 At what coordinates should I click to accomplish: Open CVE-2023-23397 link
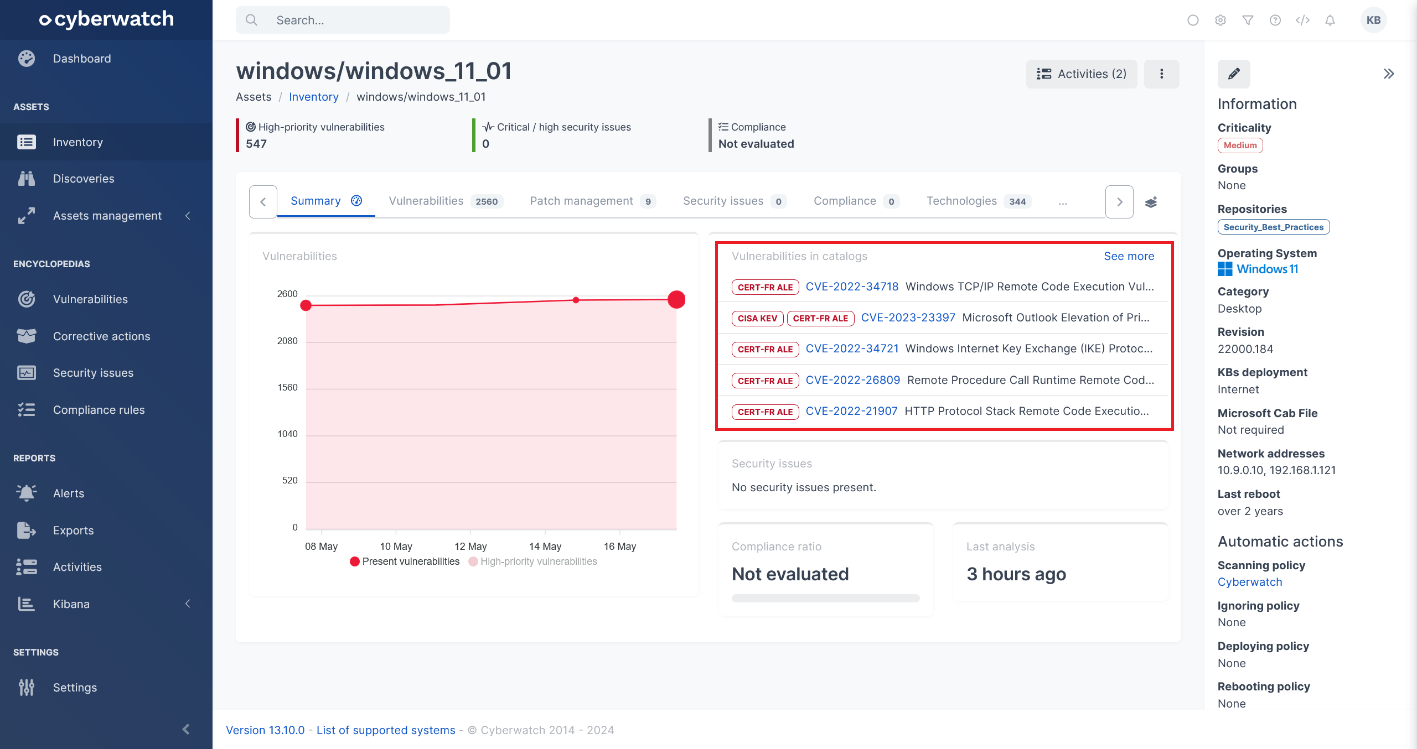coord(908,318)
